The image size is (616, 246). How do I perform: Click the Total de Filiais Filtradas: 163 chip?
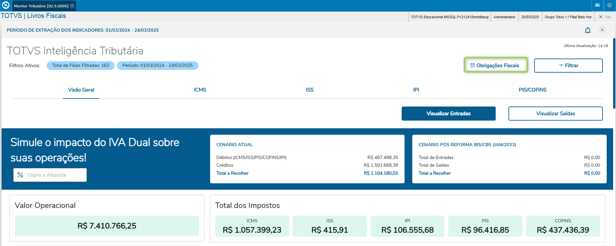tap(81, 65)
